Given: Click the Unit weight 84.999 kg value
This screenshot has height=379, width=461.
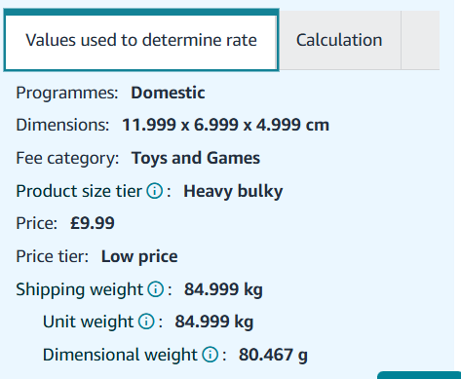Looking at the screenshot, I should coord(214,322).
